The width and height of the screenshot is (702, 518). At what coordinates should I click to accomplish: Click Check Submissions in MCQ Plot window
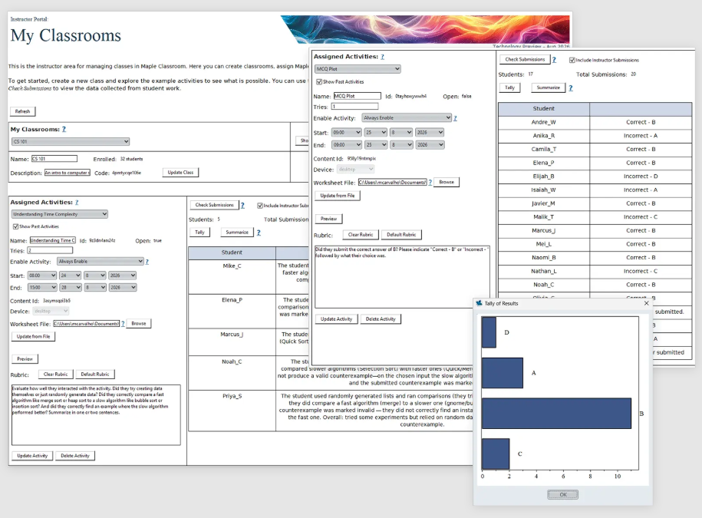coord(525,60)
